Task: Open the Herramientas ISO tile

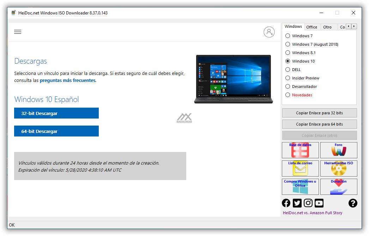Action: pyautogui.click(x=339, y=168)
